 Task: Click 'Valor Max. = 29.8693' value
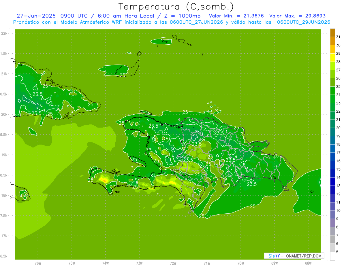(297, 16)
